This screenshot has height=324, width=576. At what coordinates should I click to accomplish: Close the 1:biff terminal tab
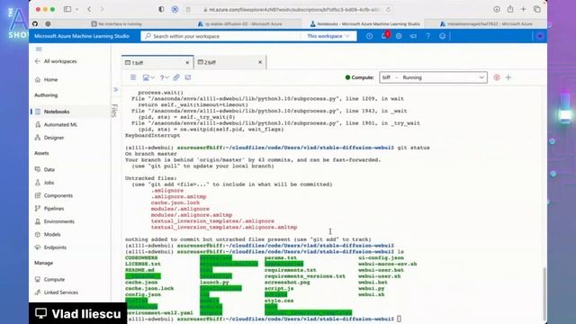point(187,63)
